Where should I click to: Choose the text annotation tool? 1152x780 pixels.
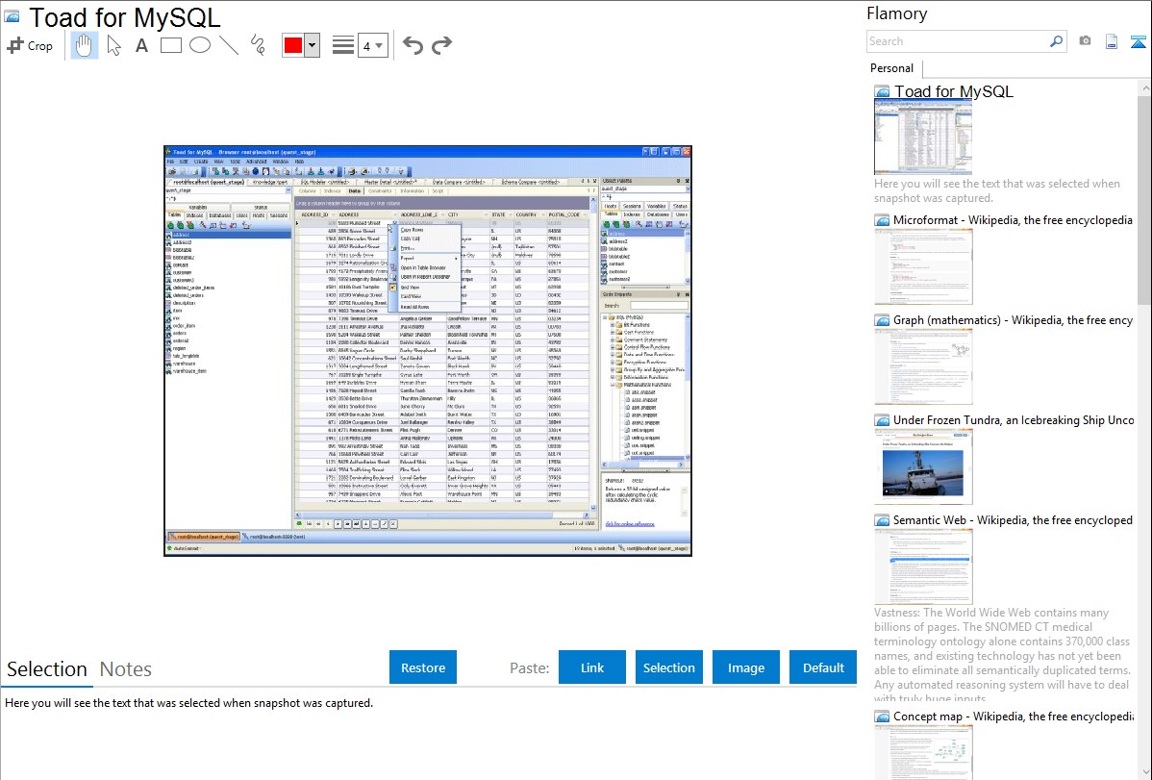pos(141,45)
